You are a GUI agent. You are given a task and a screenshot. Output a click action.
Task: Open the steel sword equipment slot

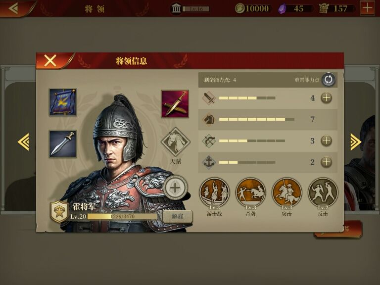tap(63, 143)
